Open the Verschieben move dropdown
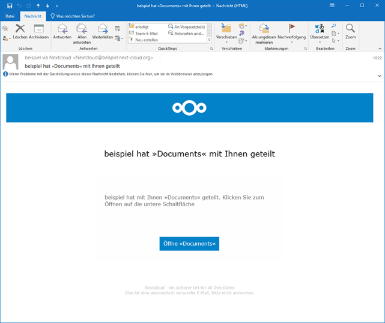The height and width of the screenshot is (323, 385). click(x=226, y=34)
